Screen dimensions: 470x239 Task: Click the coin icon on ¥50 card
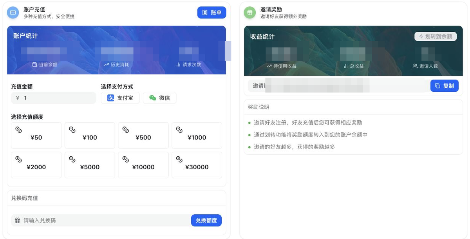pos(18,130)
